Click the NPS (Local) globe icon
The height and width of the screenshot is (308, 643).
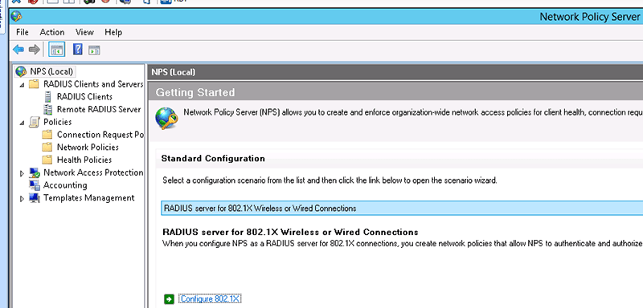(21, 71)
